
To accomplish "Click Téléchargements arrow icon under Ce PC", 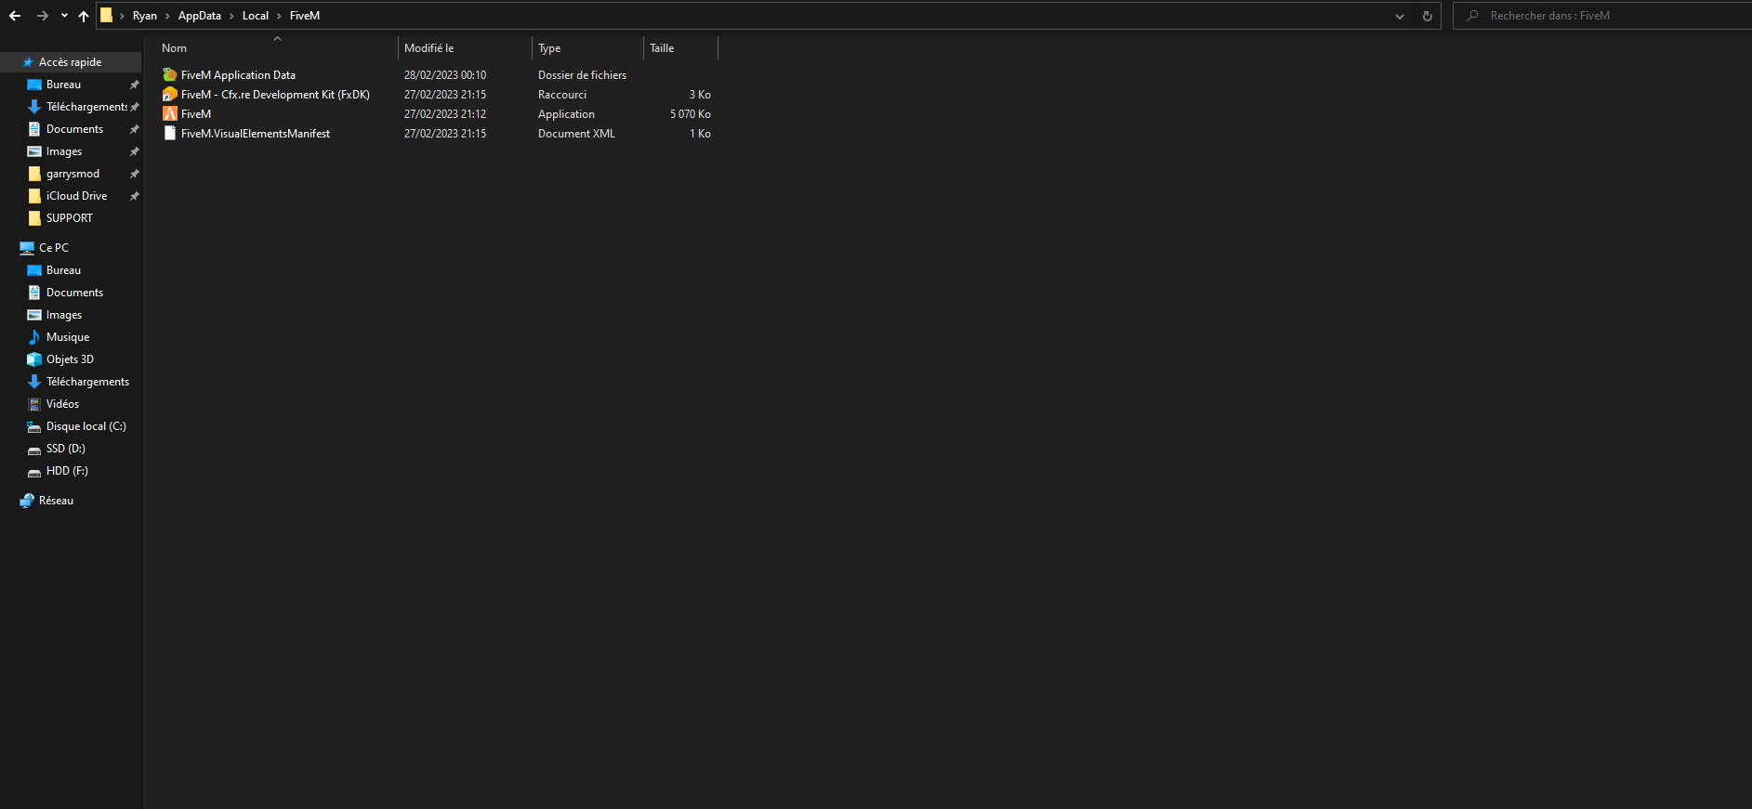I will click(34, 382).
